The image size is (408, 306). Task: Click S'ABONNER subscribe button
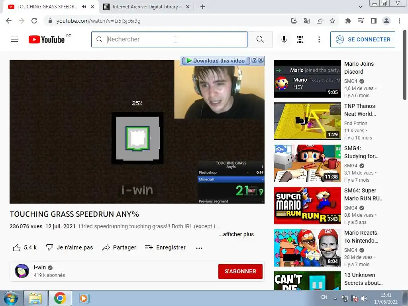(240, 271)
